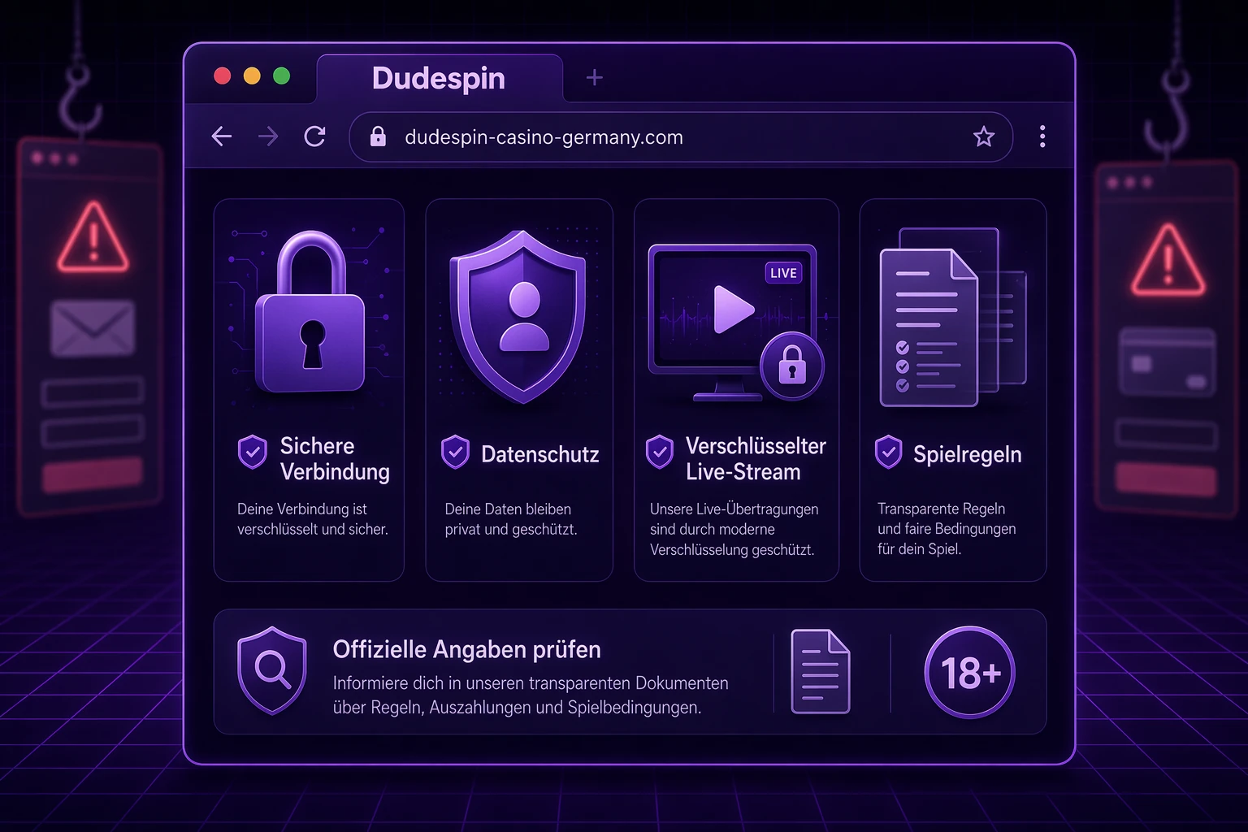The height and width of the screenshot is (832, 1248).
Task: Open the Offizielle Angaben prüfen heading
Action: point(467,649)
